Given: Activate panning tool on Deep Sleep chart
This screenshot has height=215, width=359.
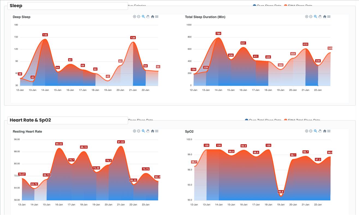Looking at the screenshot, I should tap(148, 17).
